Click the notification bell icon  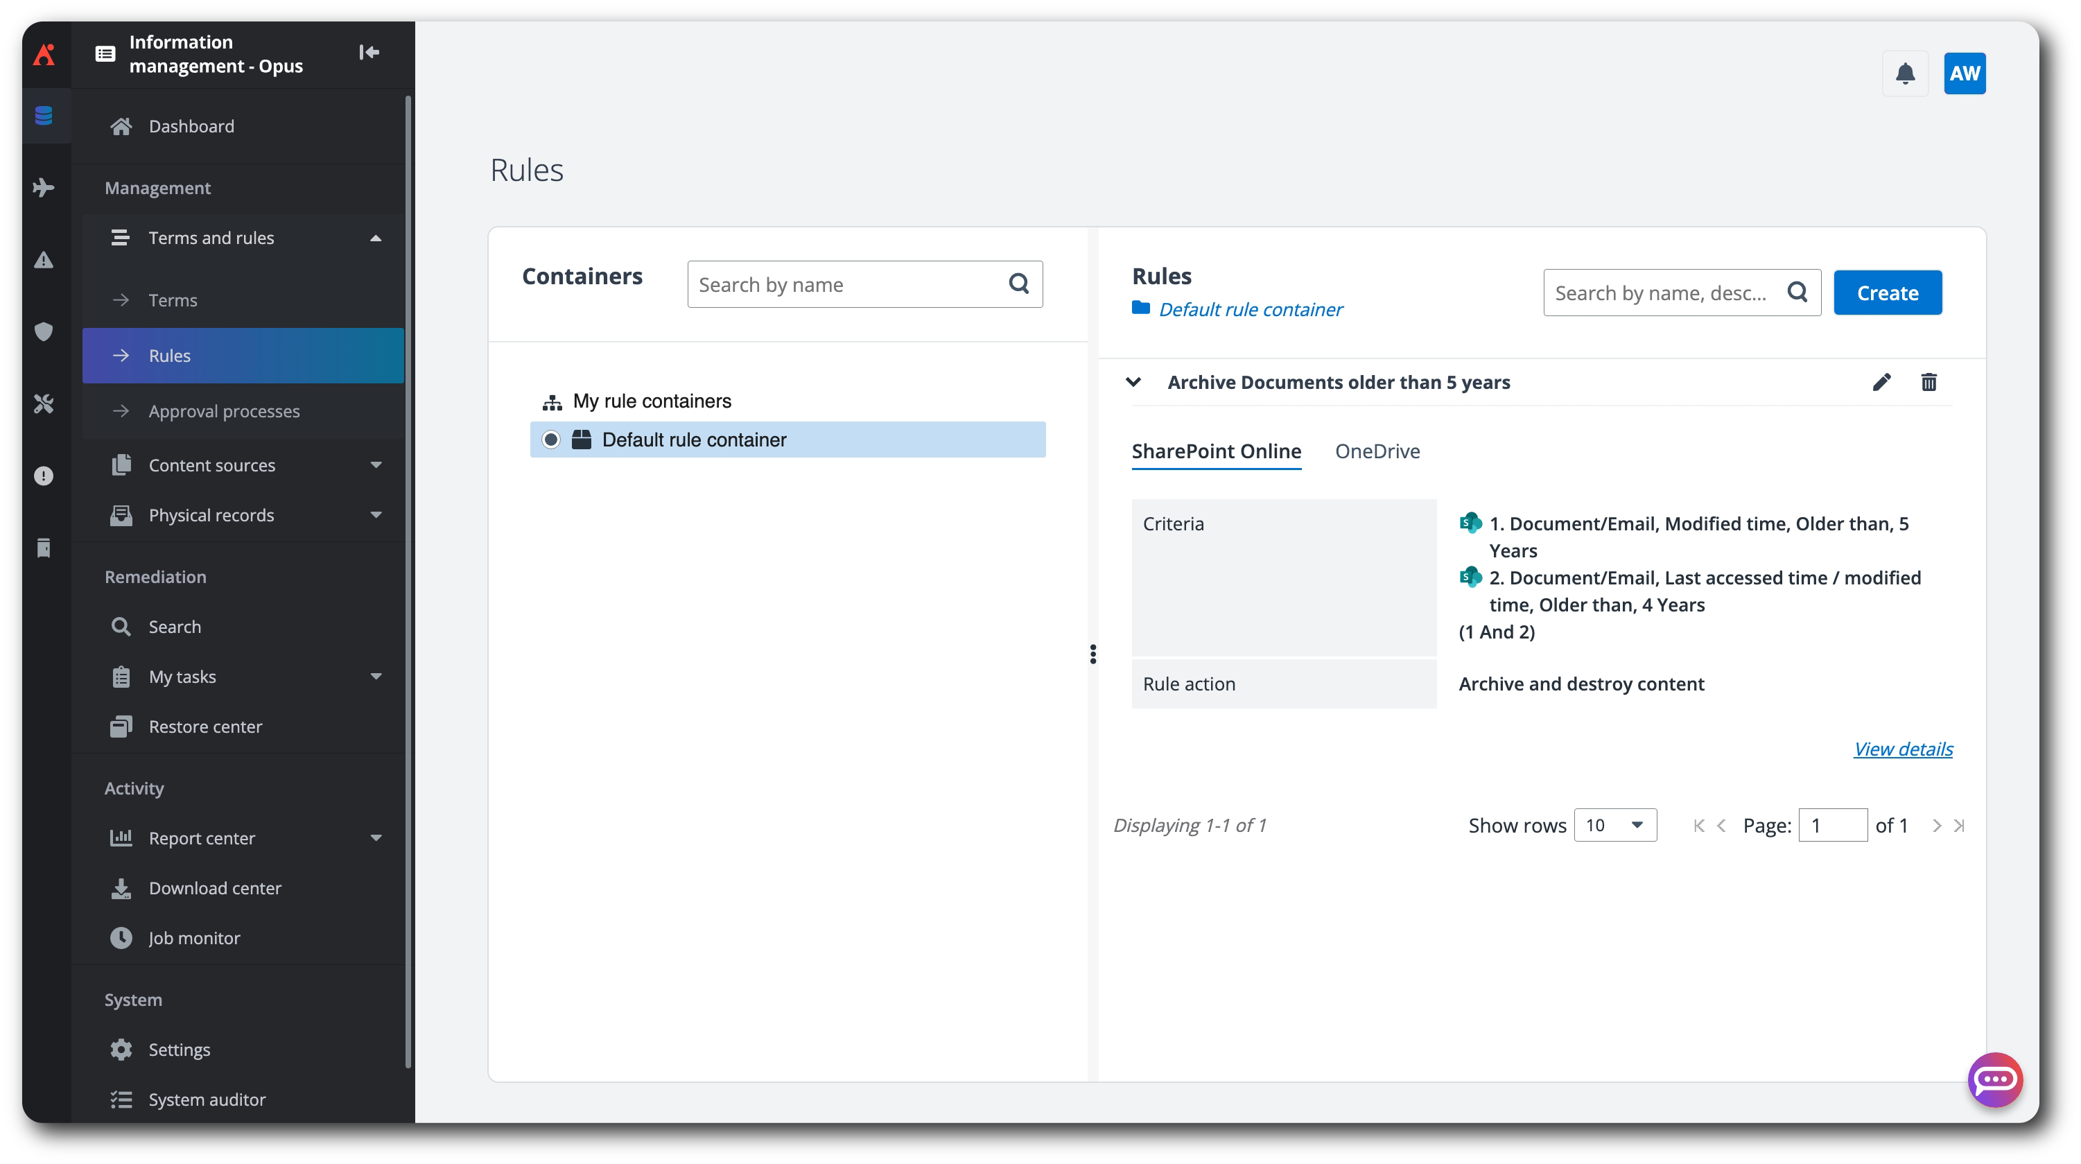click(1905, 73)
